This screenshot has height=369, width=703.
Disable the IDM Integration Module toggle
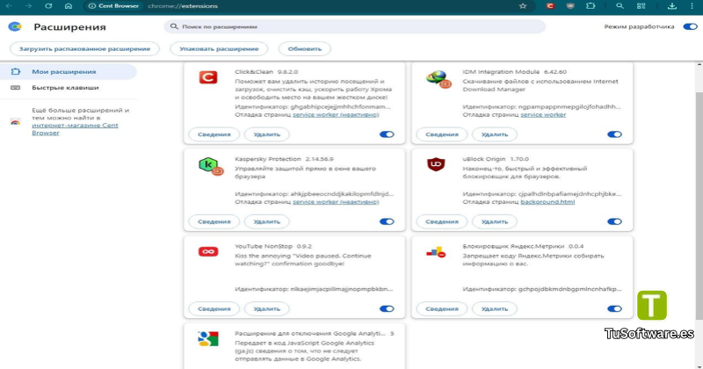click(x=614, y=134)
